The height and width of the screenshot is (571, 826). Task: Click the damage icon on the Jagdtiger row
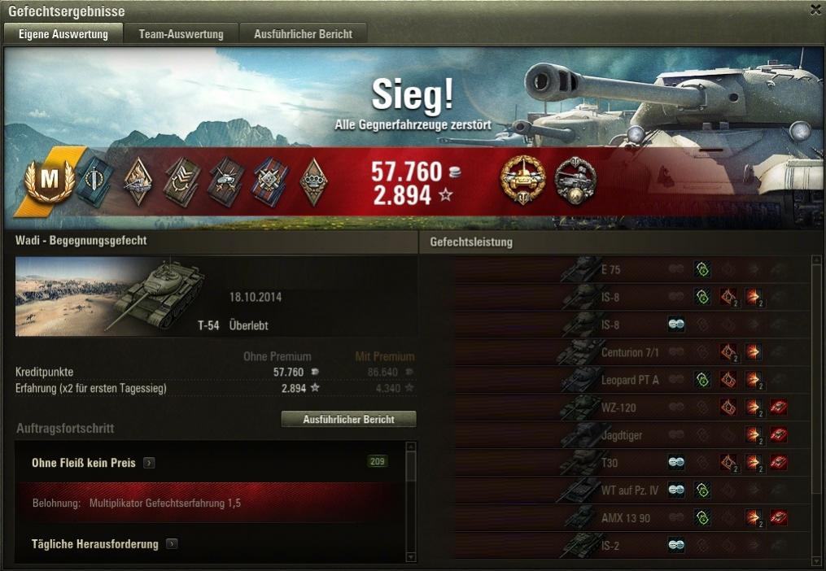(x=754, y=435)
